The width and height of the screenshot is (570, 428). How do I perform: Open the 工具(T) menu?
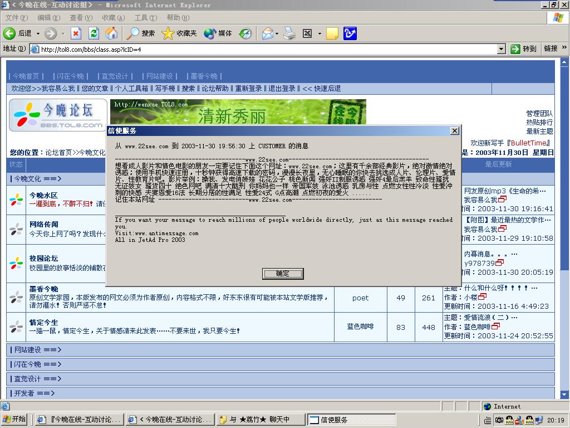coord(145,18)
